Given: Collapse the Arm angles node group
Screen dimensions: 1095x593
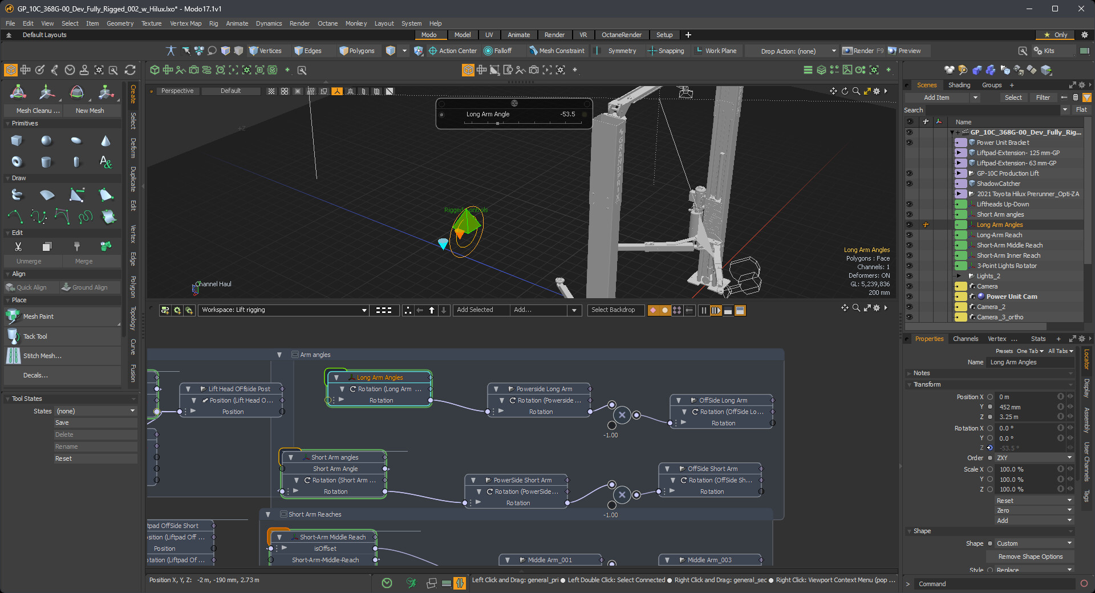Looking at the screenshot, I should [x=279, y=355].
